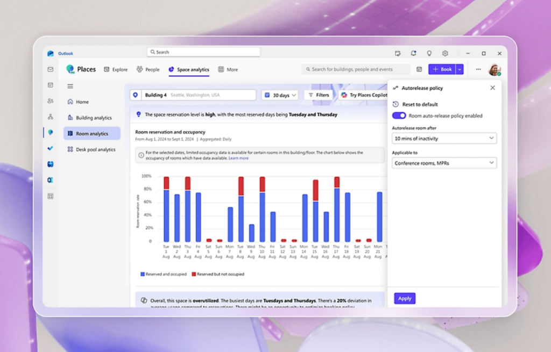
Task: Click the Filters button
Action: coord(319,95)
